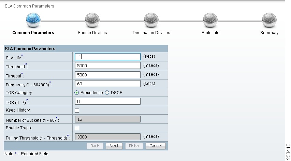Go to the Destination Devices step label
This screenshot has height=161, width=291.
[x=151, y=33]
